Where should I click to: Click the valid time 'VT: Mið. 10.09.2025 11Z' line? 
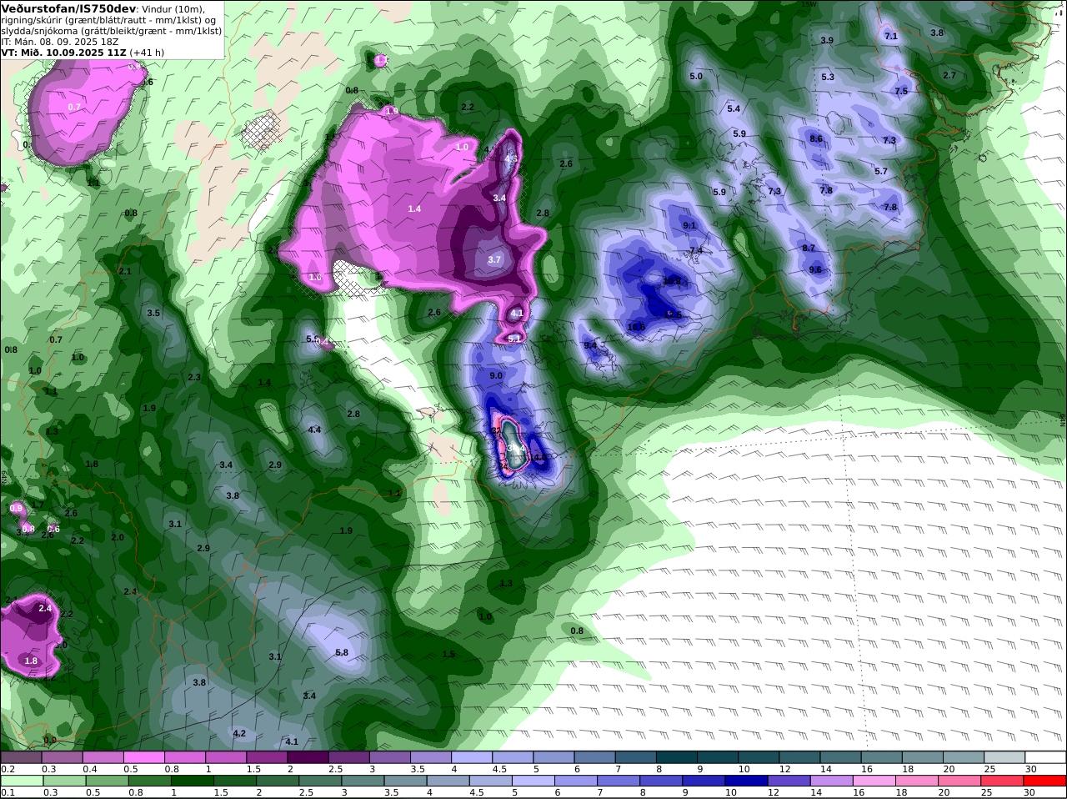click(x=64, y=52)
